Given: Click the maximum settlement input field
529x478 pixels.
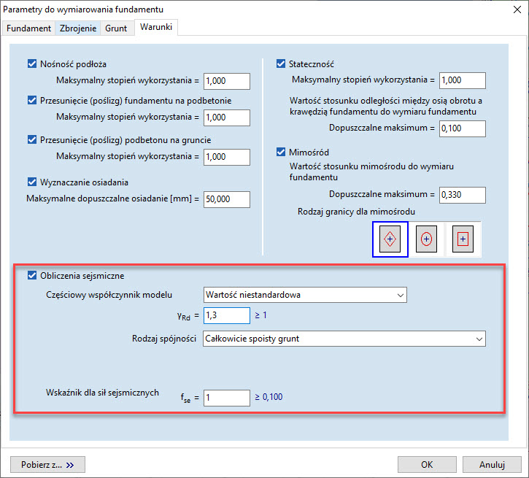Looking at the screenshot, I should [226, 199].
